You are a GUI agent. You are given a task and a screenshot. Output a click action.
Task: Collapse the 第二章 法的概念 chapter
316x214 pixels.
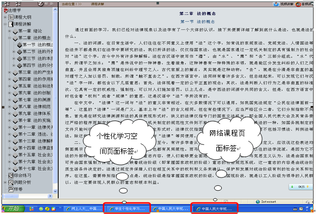(10, 37)
